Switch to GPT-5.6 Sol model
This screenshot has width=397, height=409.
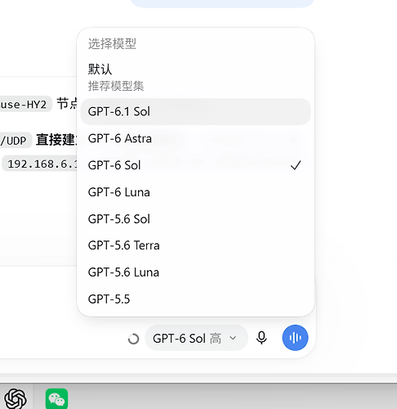(195, 219)
